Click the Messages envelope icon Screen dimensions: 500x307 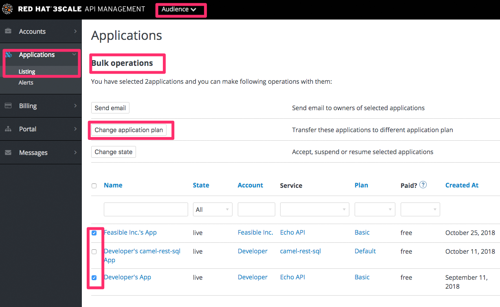tap(8, 152)
